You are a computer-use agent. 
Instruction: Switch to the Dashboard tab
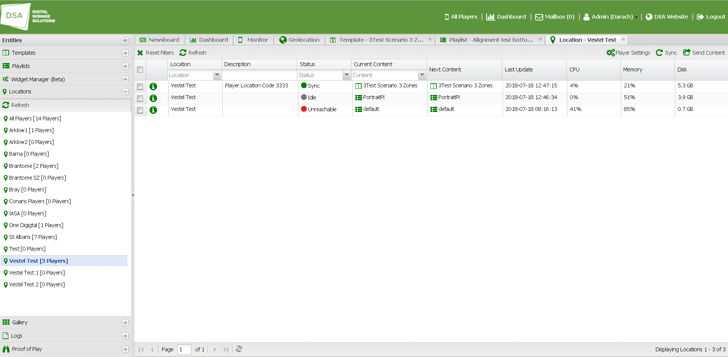(209, 40)
